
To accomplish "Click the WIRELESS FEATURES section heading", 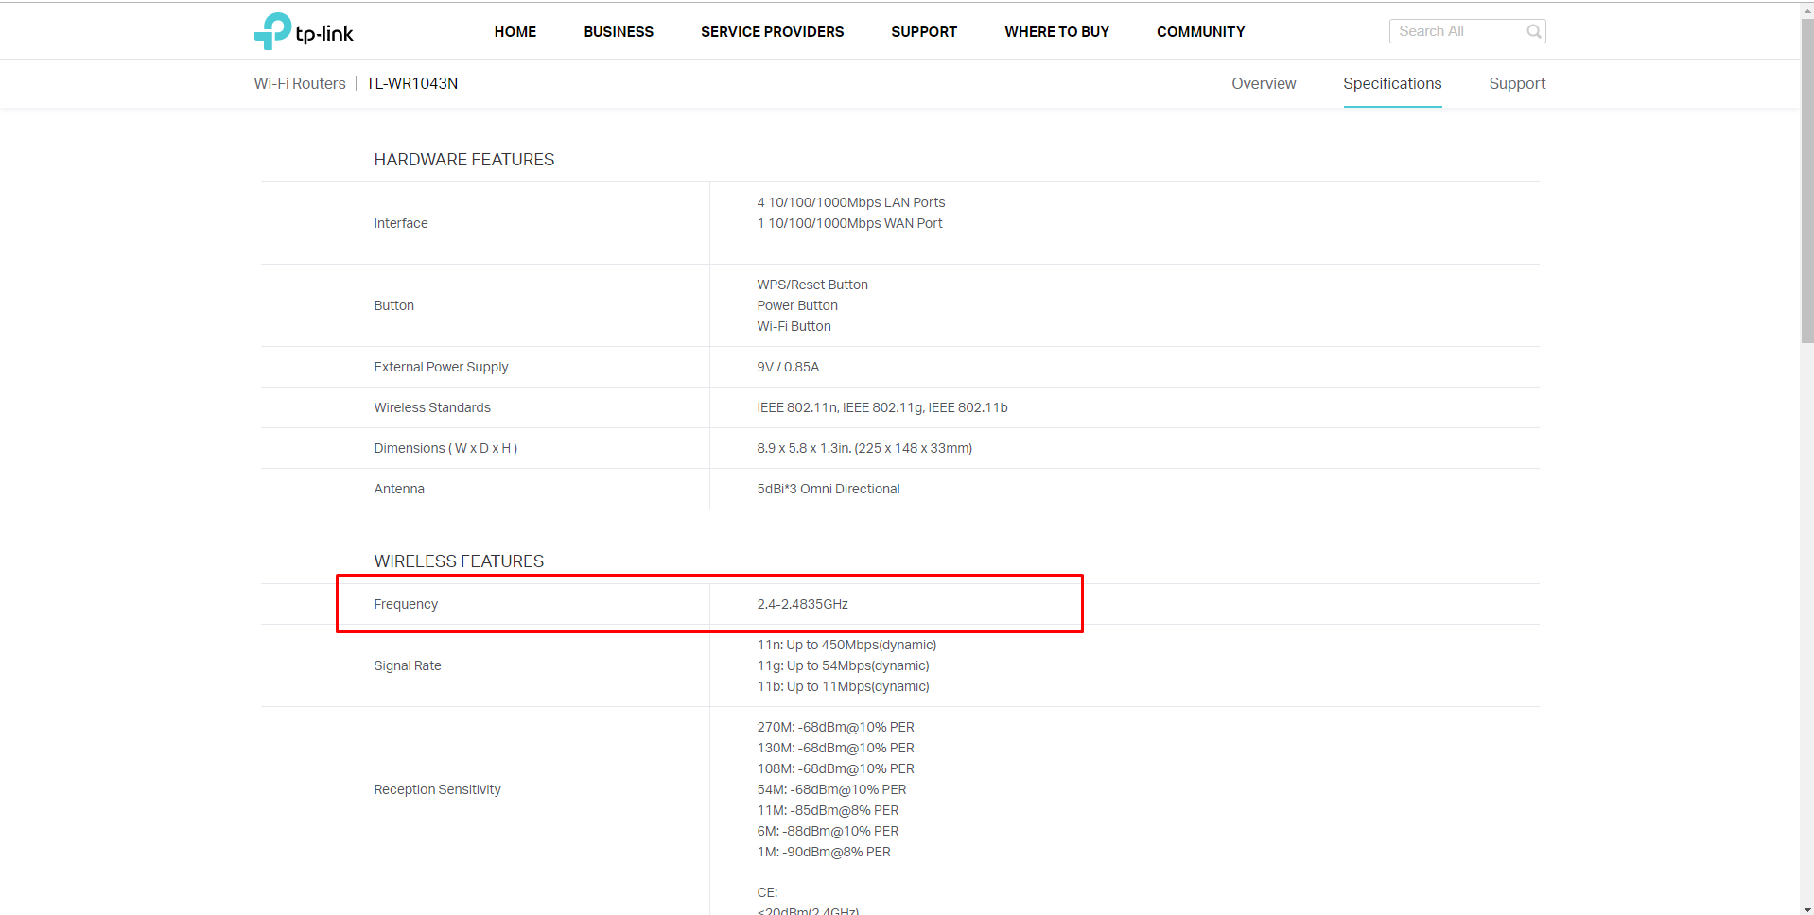I will (459, 561).
